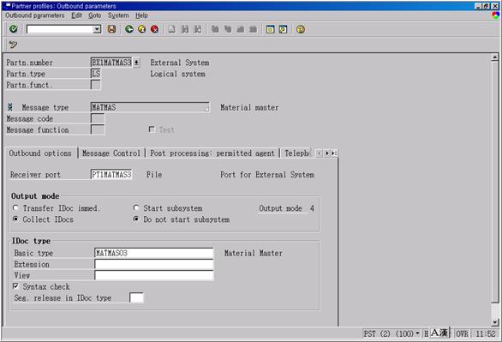Click the green checkmark Enter icon
Viewport: 502px width, 342px height.
coord(14,29)
